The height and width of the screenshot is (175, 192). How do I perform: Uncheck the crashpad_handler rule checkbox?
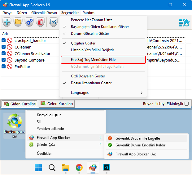pyautogui.click(x=3, y=40)
